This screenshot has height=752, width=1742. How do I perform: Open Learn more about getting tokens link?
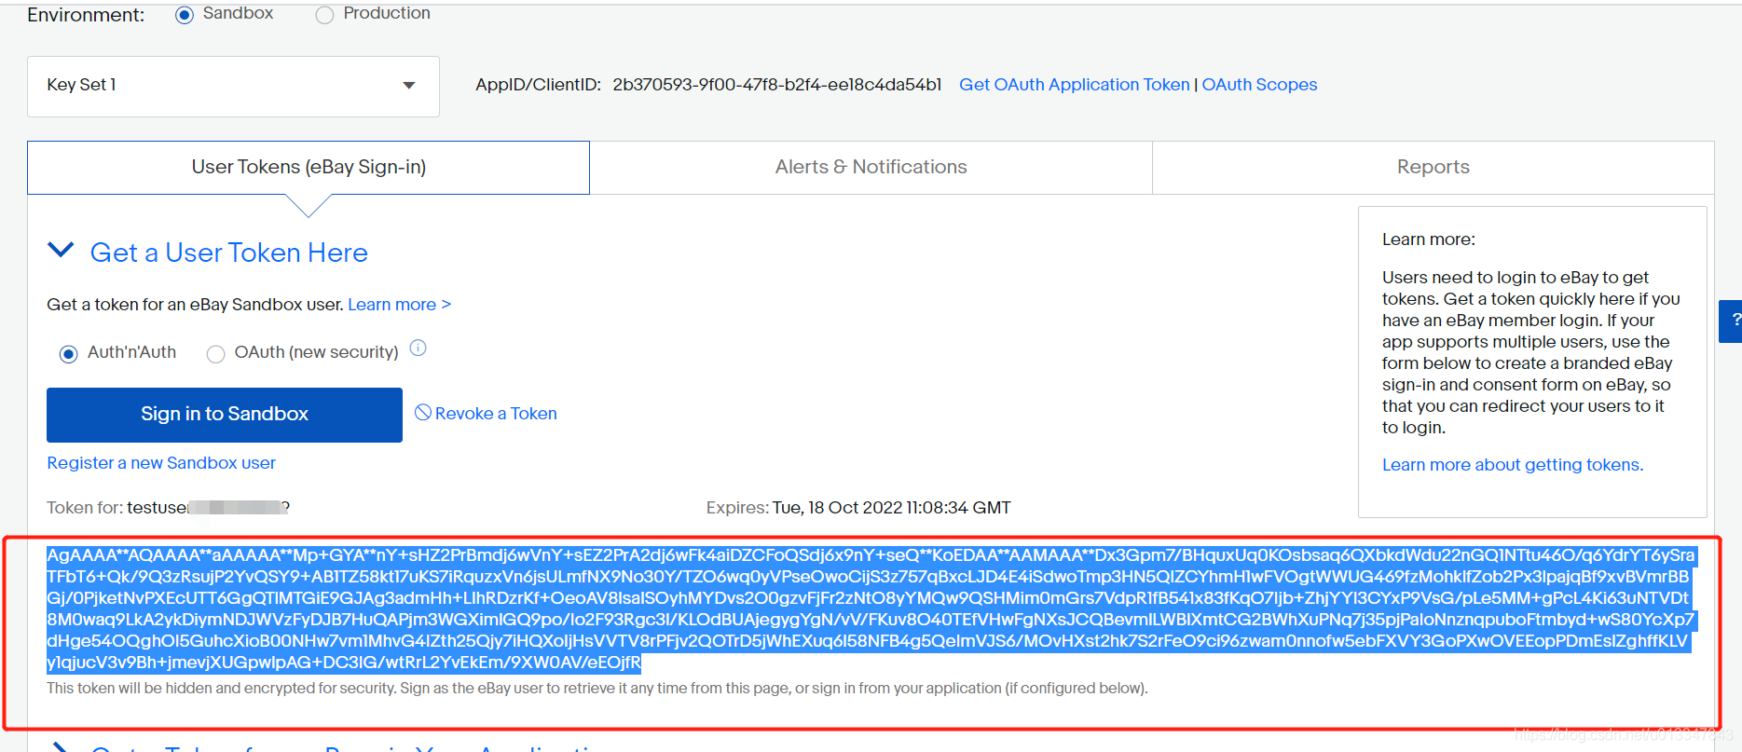click(1513, 465)
